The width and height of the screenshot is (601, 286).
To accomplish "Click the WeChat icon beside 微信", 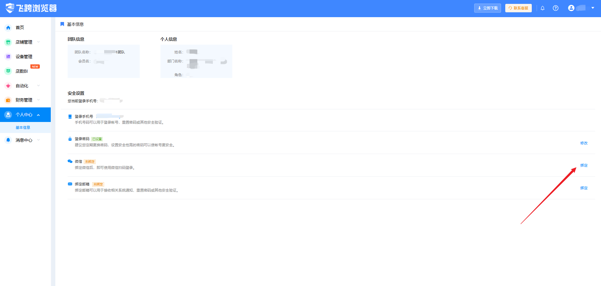I will [x=70, y=161].
